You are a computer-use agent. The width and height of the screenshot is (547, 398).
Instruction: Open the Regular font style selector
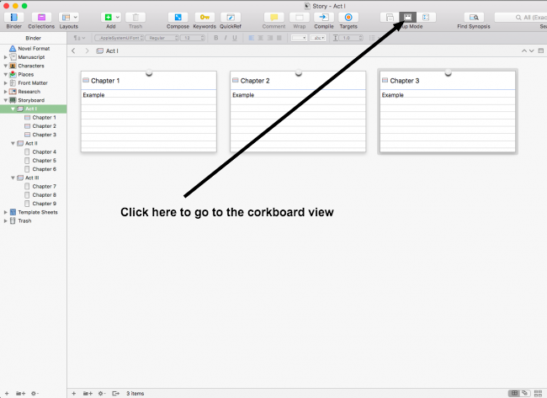162,38
